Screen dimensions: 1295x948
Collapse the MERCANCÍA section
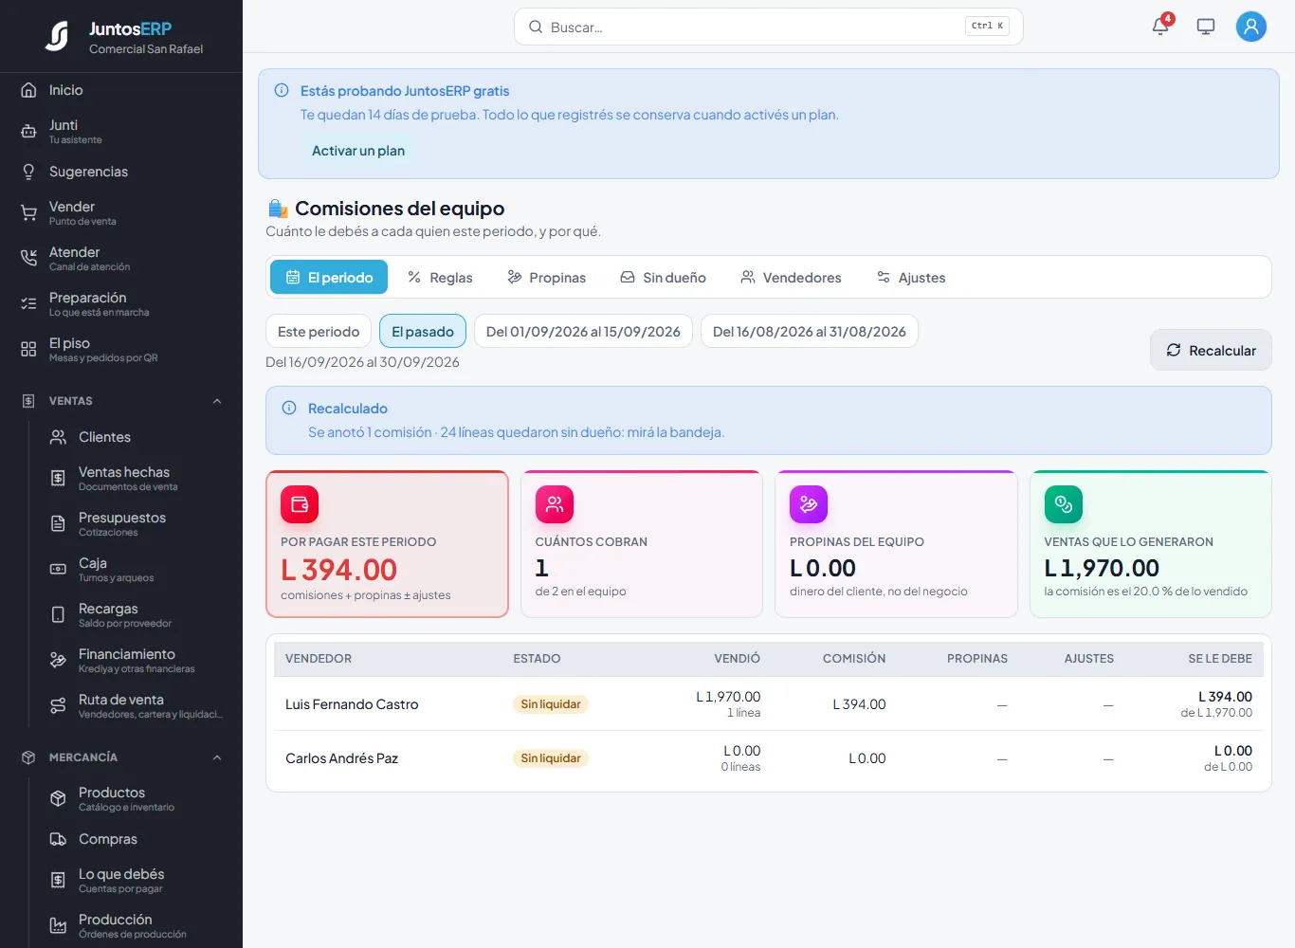click(121, 757)
